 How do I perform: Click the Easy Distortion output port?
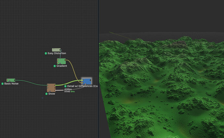click(x=60, y=50)
